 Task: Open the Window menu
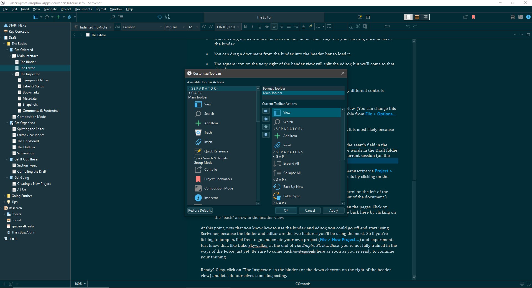[x=116, y=9]
